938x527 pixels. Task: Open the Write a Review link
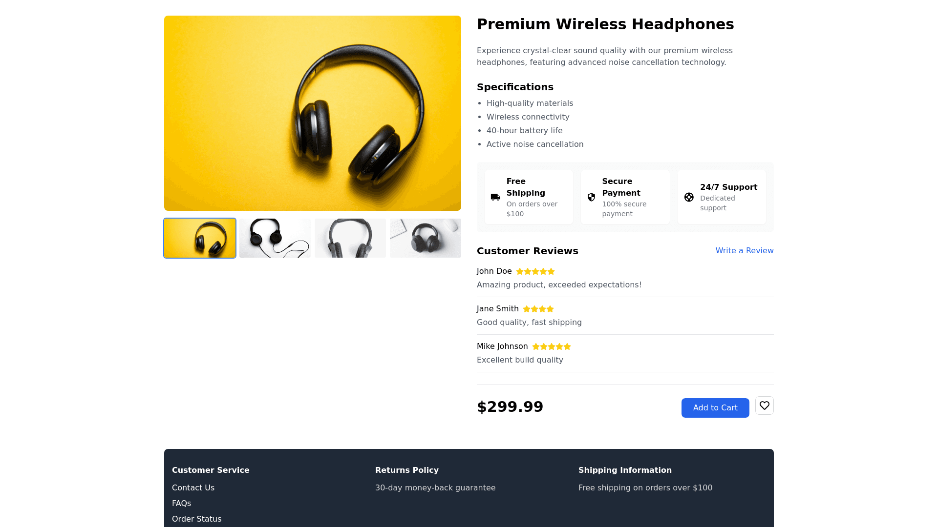(x=745, y=250)
